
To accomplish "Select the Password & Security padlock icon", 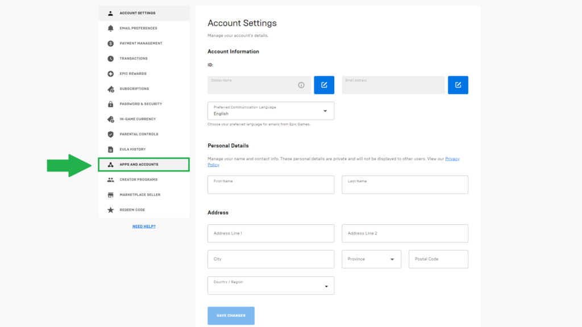I will point(110,103).
